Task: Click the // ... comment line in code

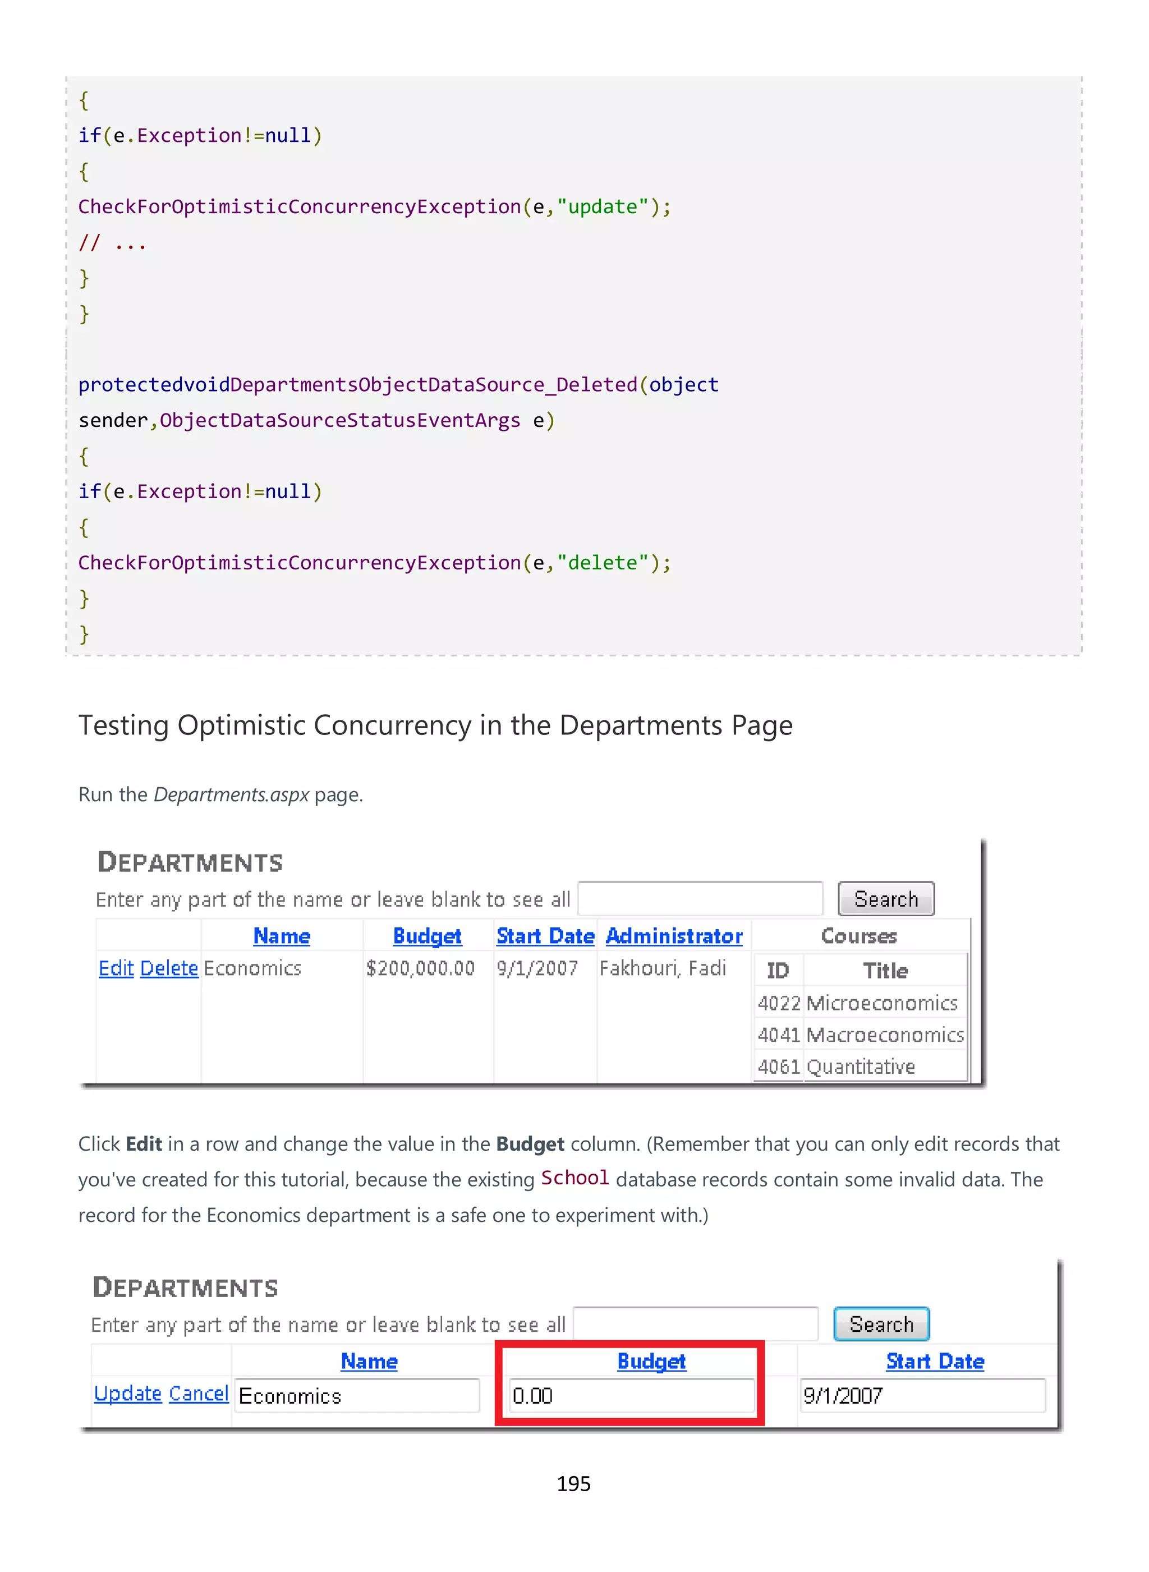Action: 113,243
